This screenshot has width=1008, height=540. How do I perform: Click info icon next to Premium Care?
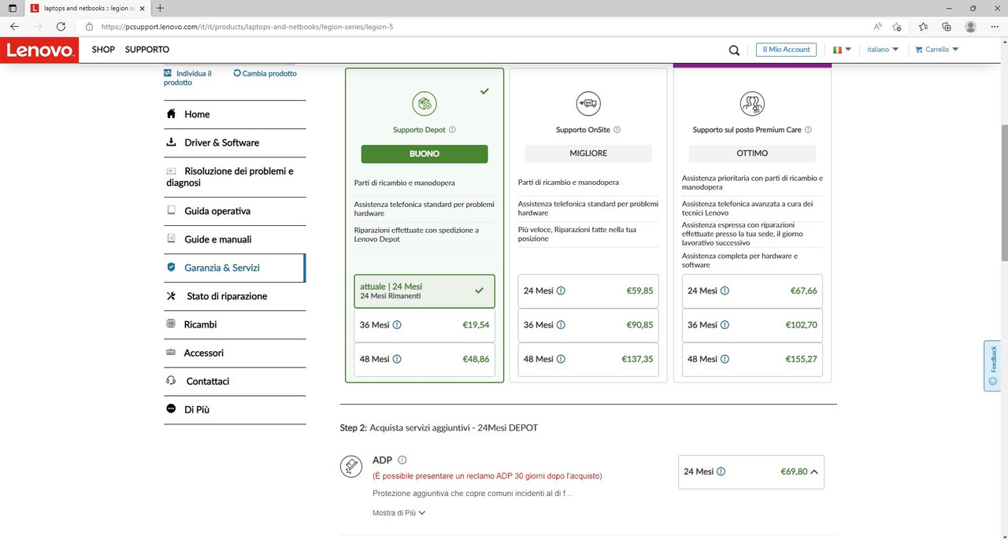808,130
